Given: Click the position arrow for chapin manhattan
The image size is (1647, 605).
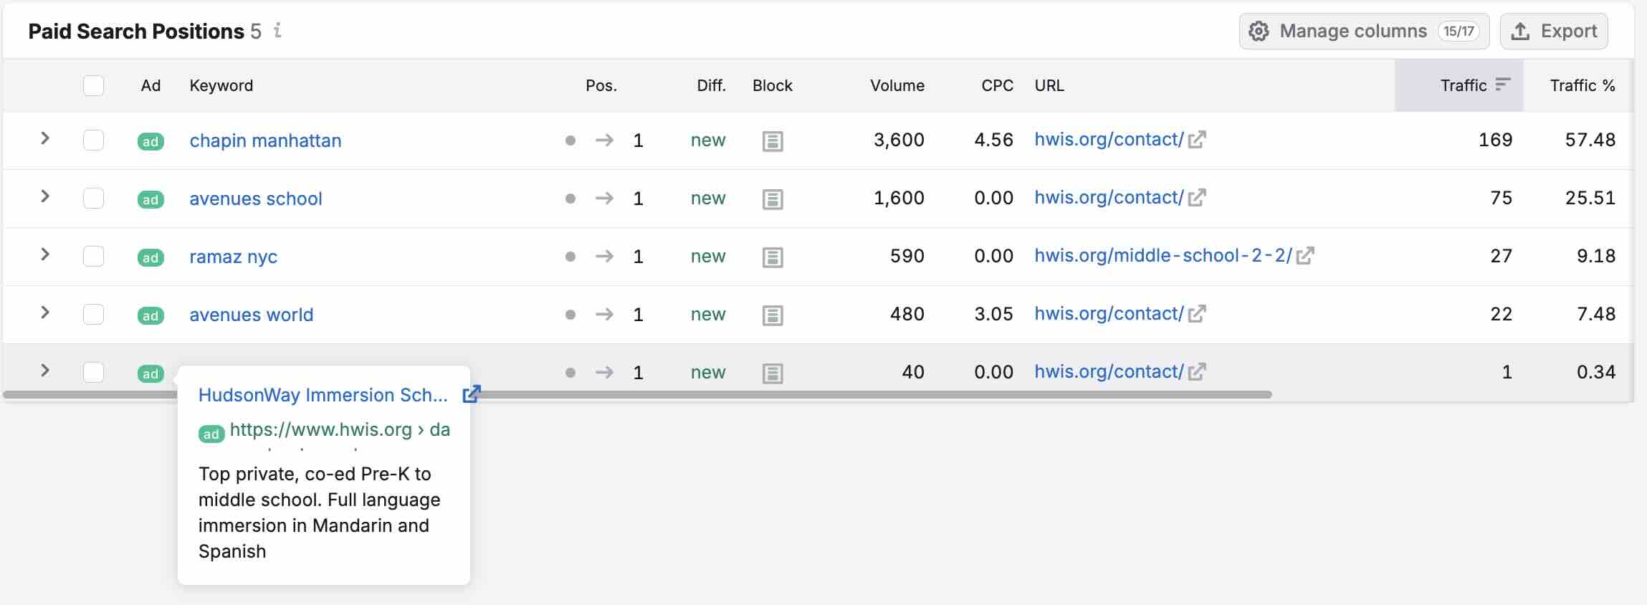Looking at the screenshot, I should (604, 140).
